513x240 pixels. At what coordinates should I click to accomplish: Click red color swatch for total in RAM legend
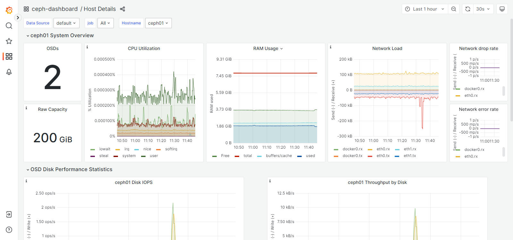pos(237,156)
